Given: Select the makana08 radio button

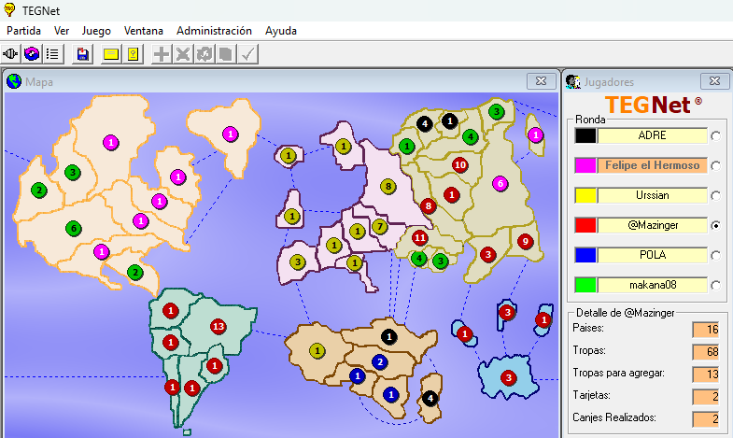Looking at the screenshot, I should [x=716, y=285].
